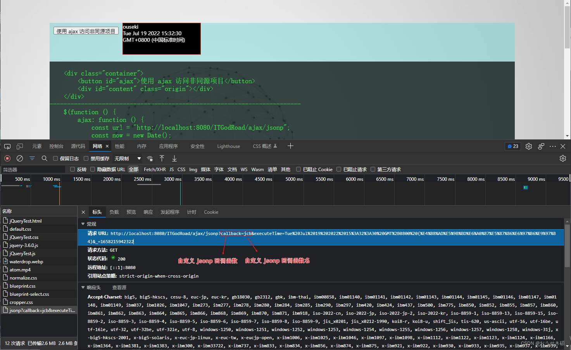Clear the network log with clear icon

coord(19,158)
